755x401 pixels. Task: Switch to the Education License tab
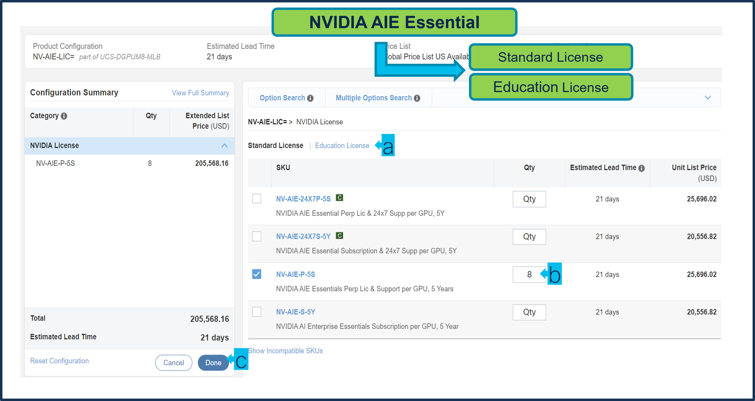click(342, 145)
